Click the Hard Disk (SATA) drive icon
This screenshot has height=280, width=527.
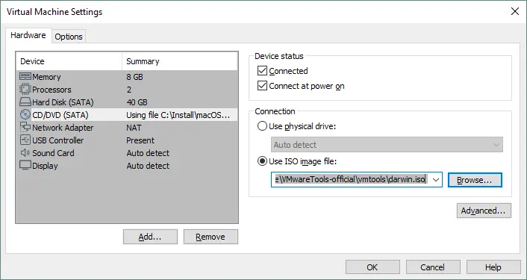point(25,102)
